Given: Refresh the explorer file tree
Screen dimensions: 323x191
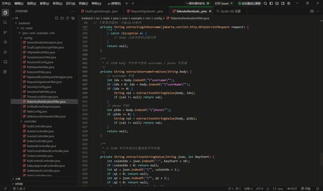Looking at the screenshot, I should 67,18.
